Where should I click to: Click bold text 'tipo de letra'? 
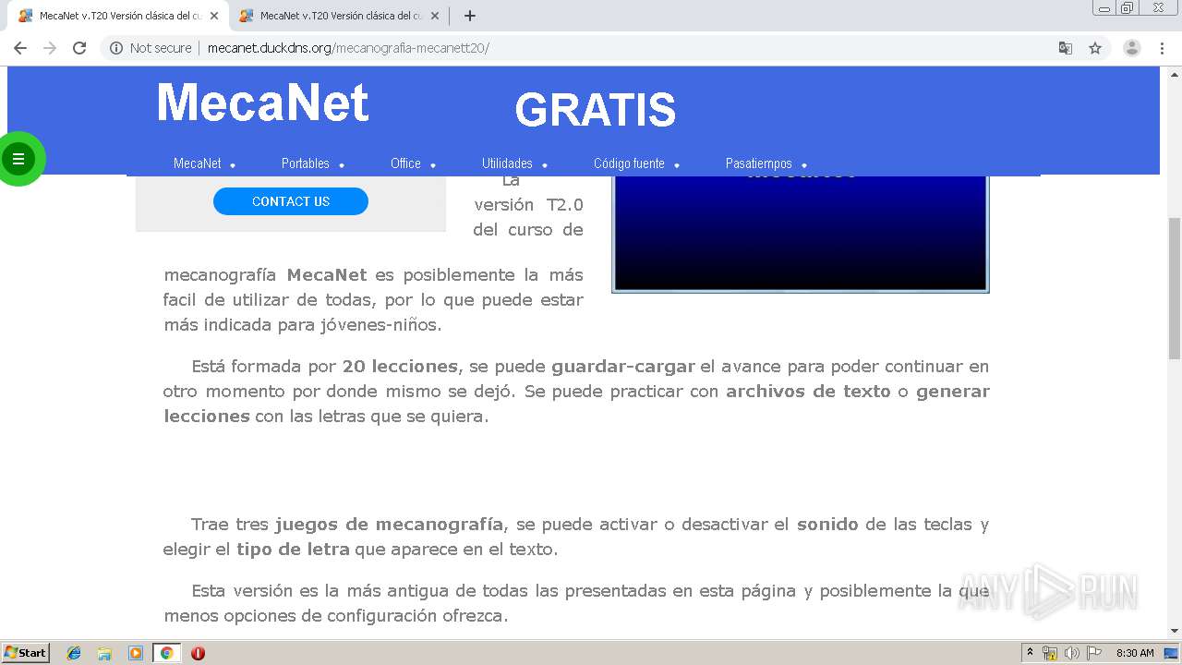(x=293, y=549)
